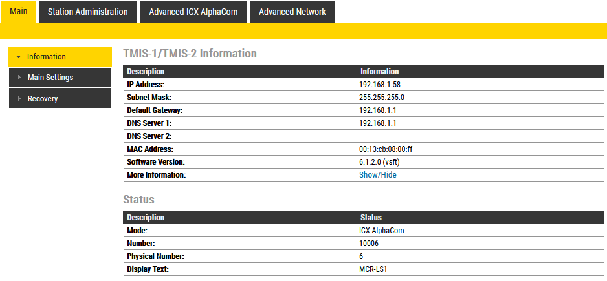Expand the Recovery section arrow
Image resolution: width=607 pixels, height=281 pixels.
click(x=19, y=99)
